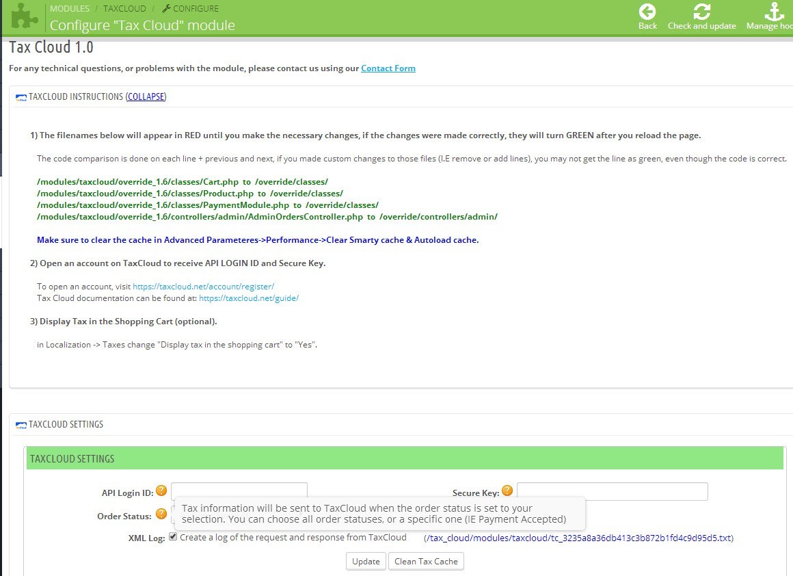Screen dimensions: 793x576
Task: Open the TaxCloud breadcrumb
Action: [x=124, y=9]
